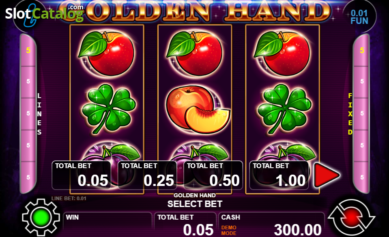Viewport: 389px width, 237px height.
Task: Select the 0.50 total bet option
Action: pyautogui.click(x=213, y=175)
